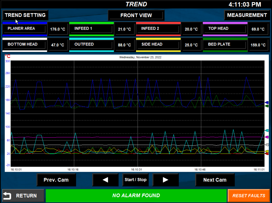Click the NO ALARM FOUND status banner

pos(136,196)
